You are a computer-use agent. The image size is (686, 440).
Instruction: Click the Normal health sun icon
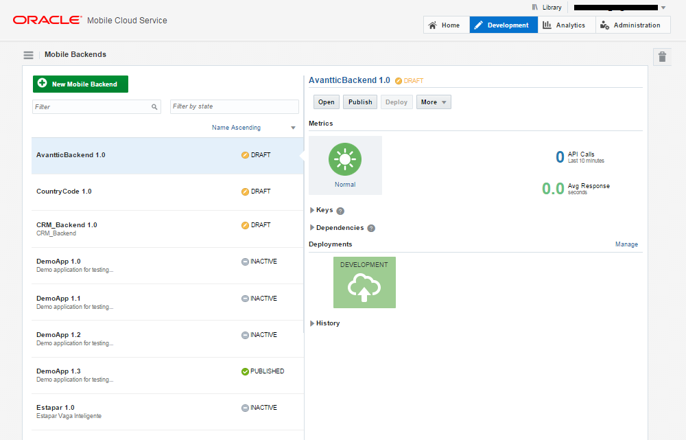pyautogui.click(x=345, y=159)
